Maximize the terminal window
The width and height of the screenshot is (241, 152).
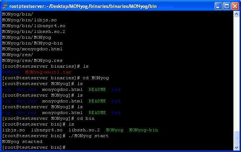point(227,6)
